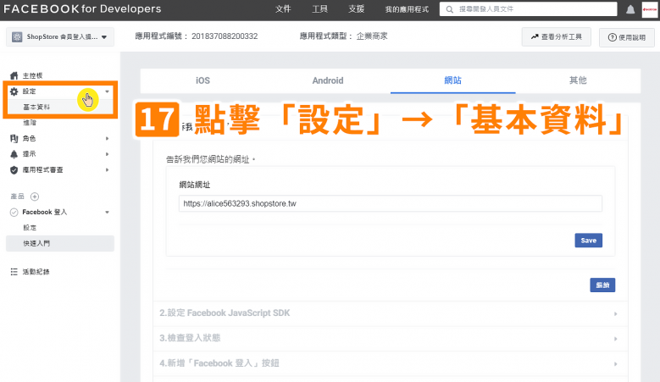Screen dimensions: 660x382
Task: Click the 角色 roles icon
Action: (x=14, y=138)
